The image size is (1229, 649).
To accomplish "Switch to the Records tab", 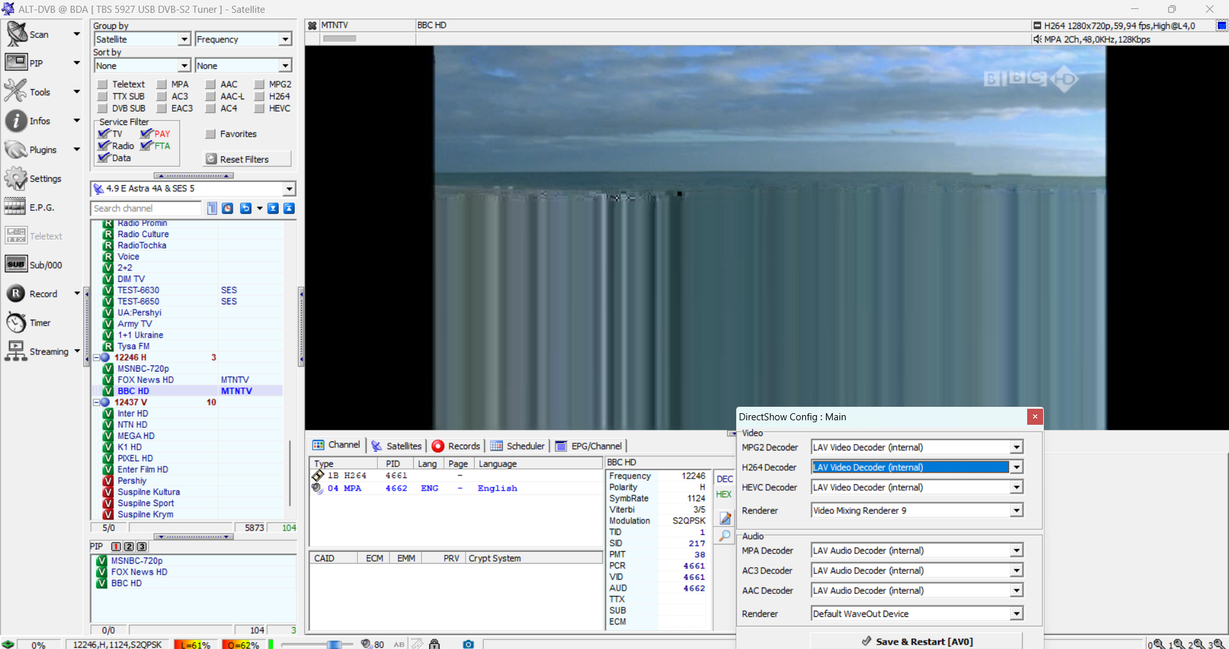I will pyautogui.click(x=456, y=446).
